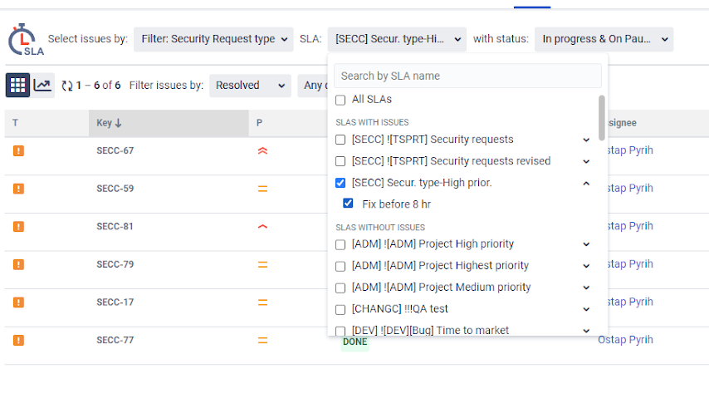
Task: Expand the [SECC] ![TSPRT] Security requests goals
Action: [x=586, y=140]
